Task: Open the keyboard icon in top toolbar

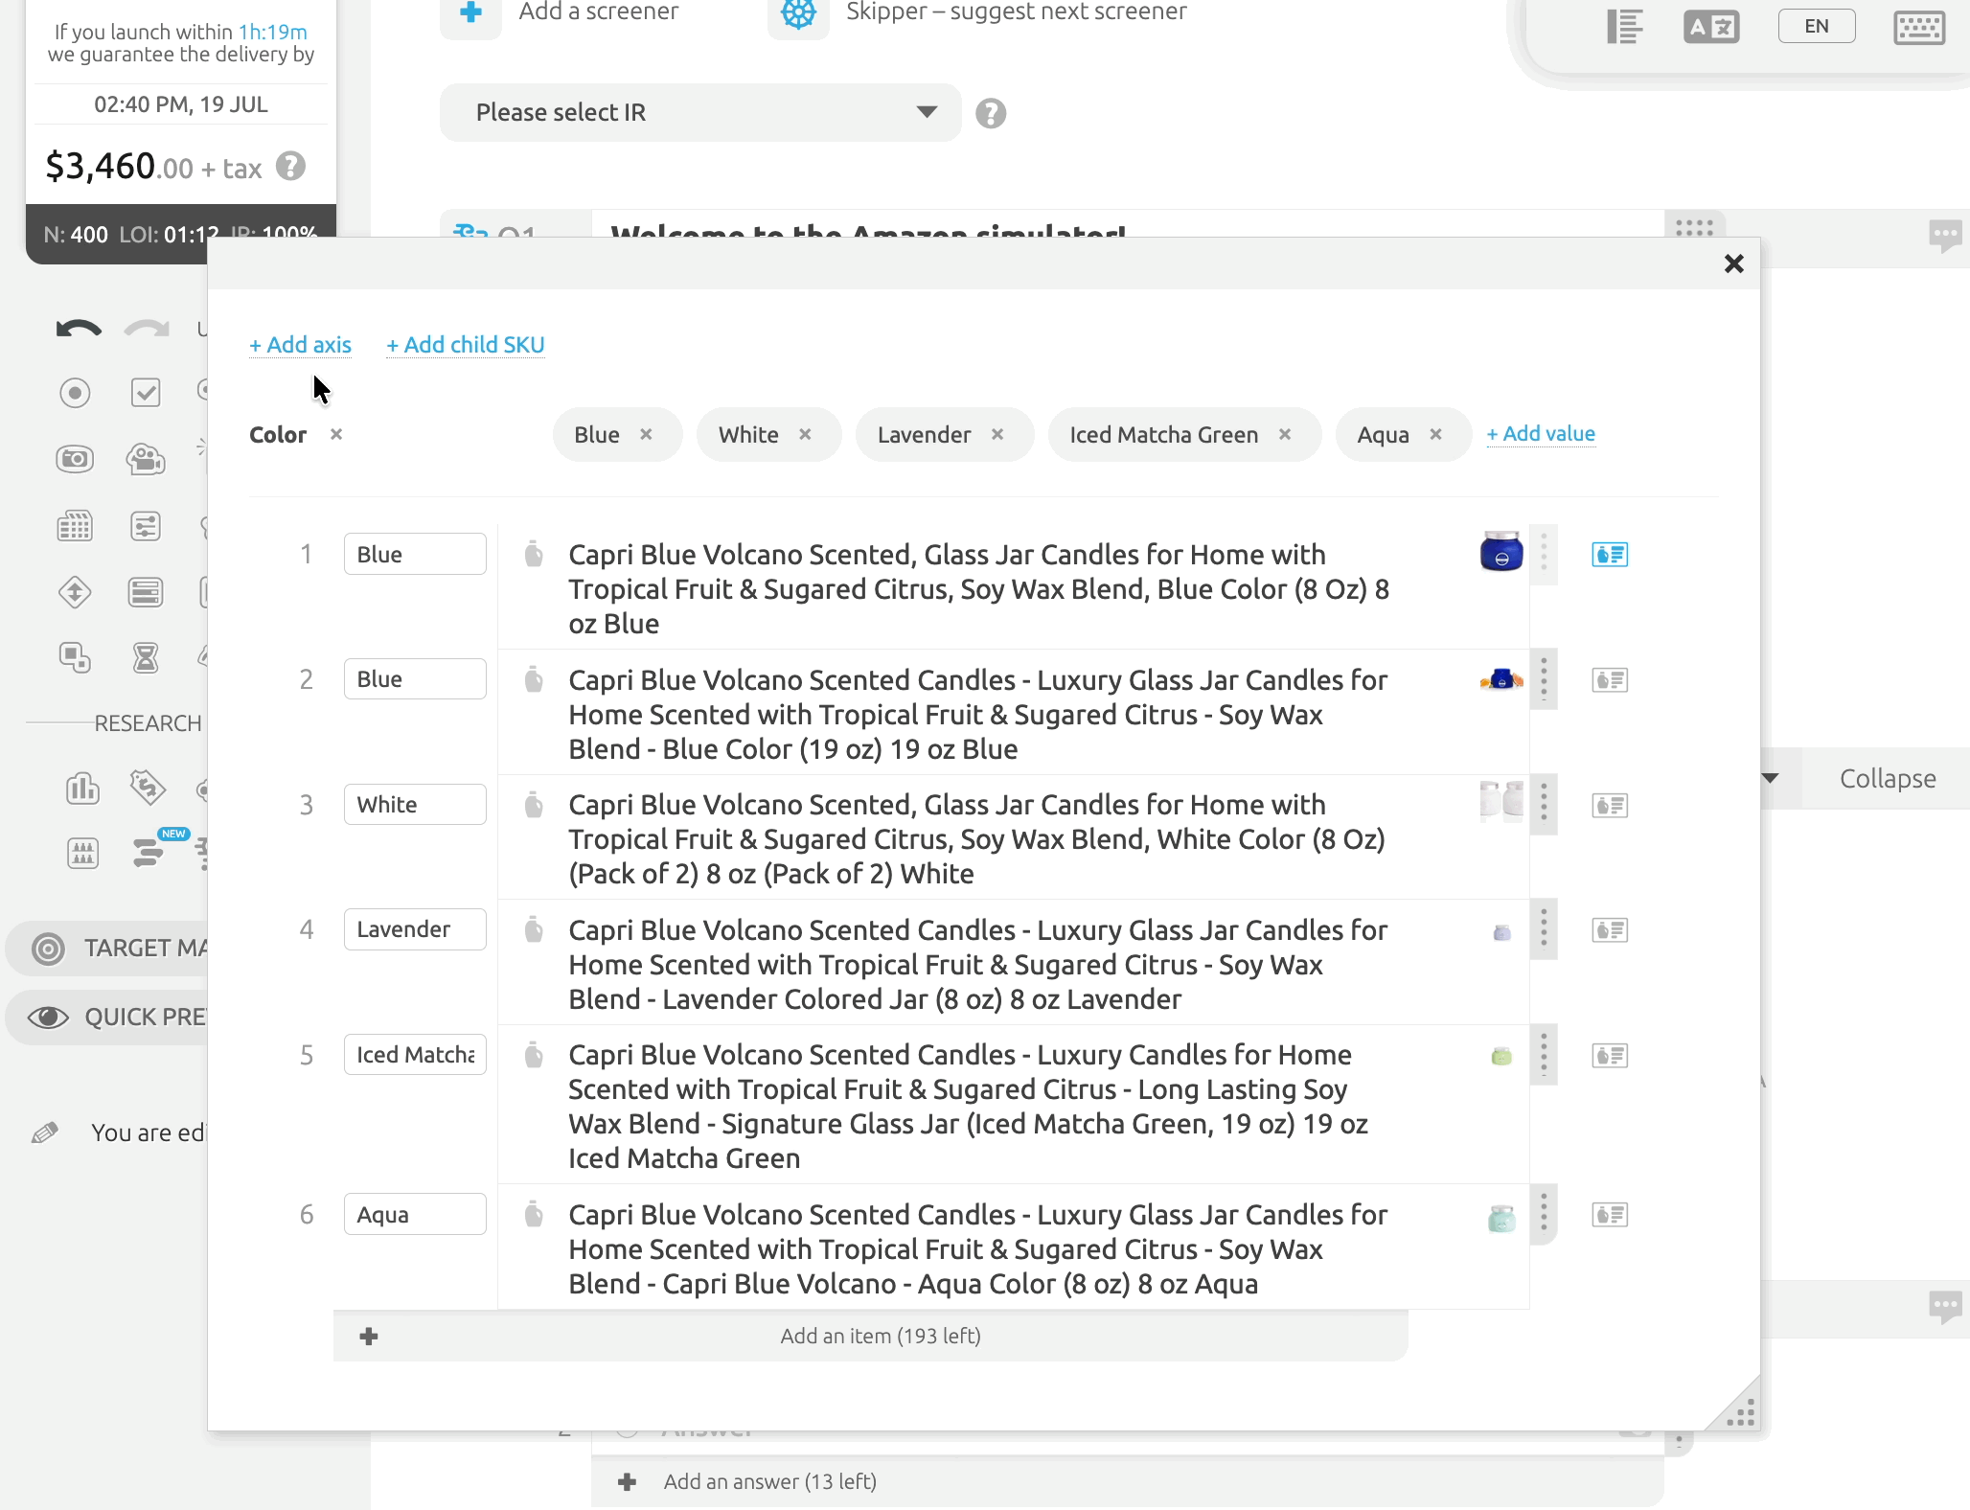Action: 1919,28
